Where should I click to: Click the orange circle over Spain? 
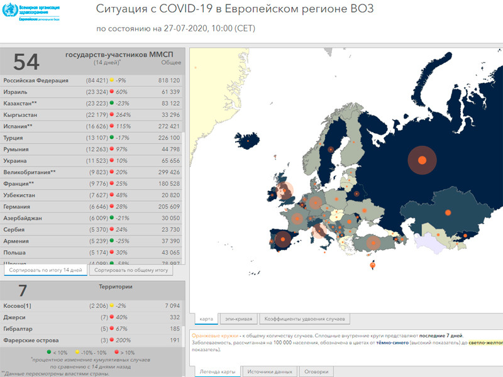point(282,239)
